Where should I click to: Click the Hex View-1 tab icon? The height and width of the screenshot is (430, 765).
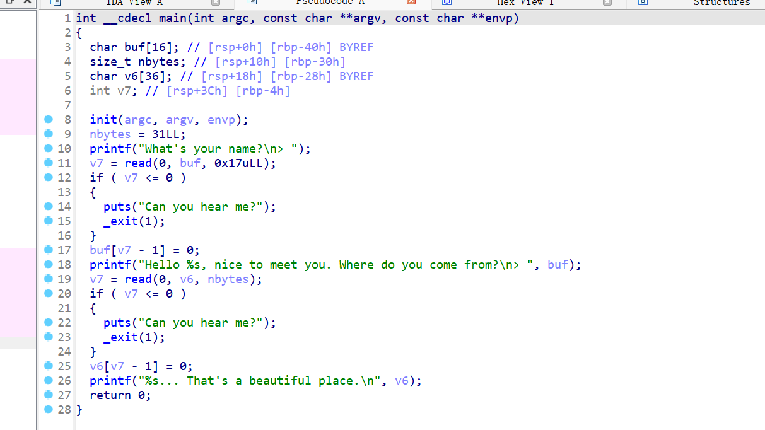[x=447, y=3]
